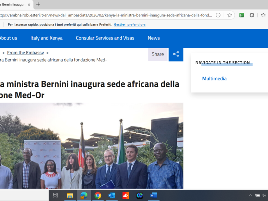Open the green Grammarly extension icon

tap(242, 15)
